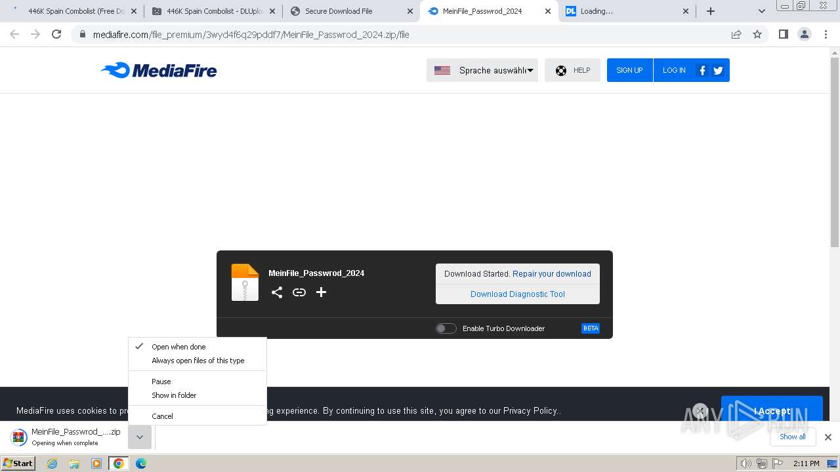Go back to previous page
This screenshot has width=840, height=472.
14,34
